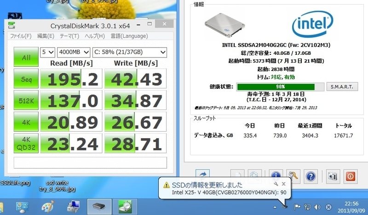The height and width of the screenshot is (215, 368).
Task: Open the ヘルプ(H) menu
Action: click(95, 36)
